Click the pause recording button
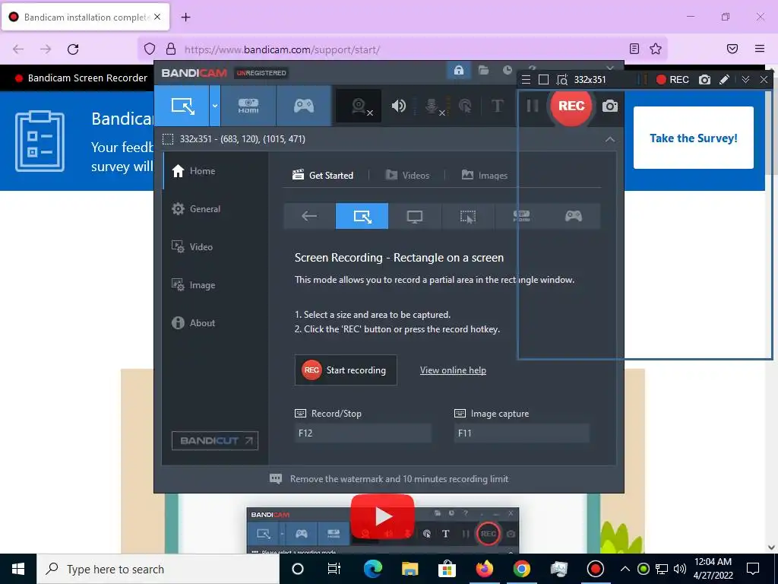 coord(533,106)
